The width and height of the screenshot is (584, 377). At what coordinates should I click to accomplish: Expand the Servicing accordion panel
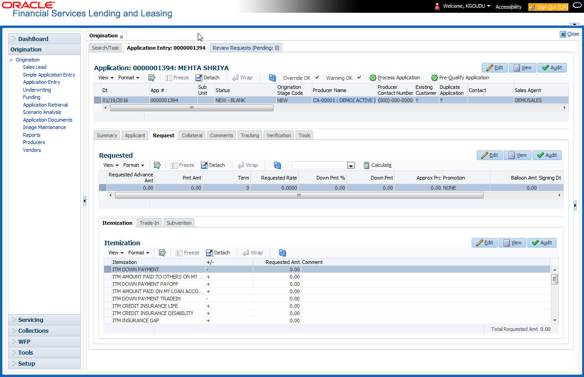click(x=44, y=320)
